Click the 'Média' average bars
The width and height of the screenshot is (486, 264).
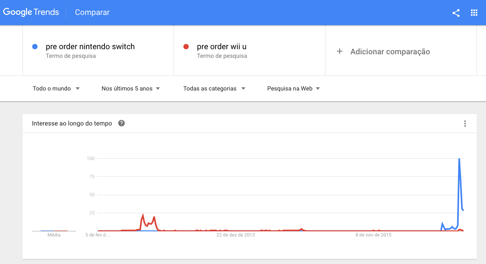[54, 231]
